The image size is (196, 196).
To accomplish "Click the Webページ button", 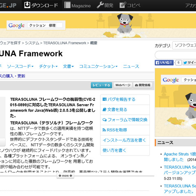I will 123,85.
